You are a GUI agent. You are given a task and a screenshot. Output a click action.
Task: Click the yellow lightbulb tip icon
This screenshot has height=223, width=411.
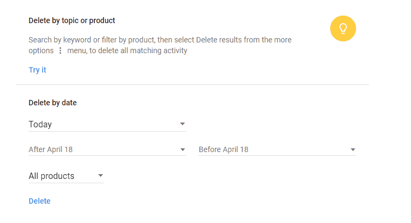(x=343, y=28)
